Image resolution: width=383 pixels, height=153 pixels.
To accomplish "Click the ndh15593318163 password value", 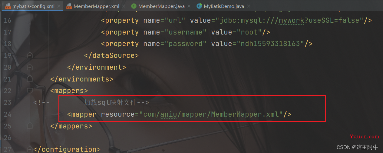I will pos(270,44).
